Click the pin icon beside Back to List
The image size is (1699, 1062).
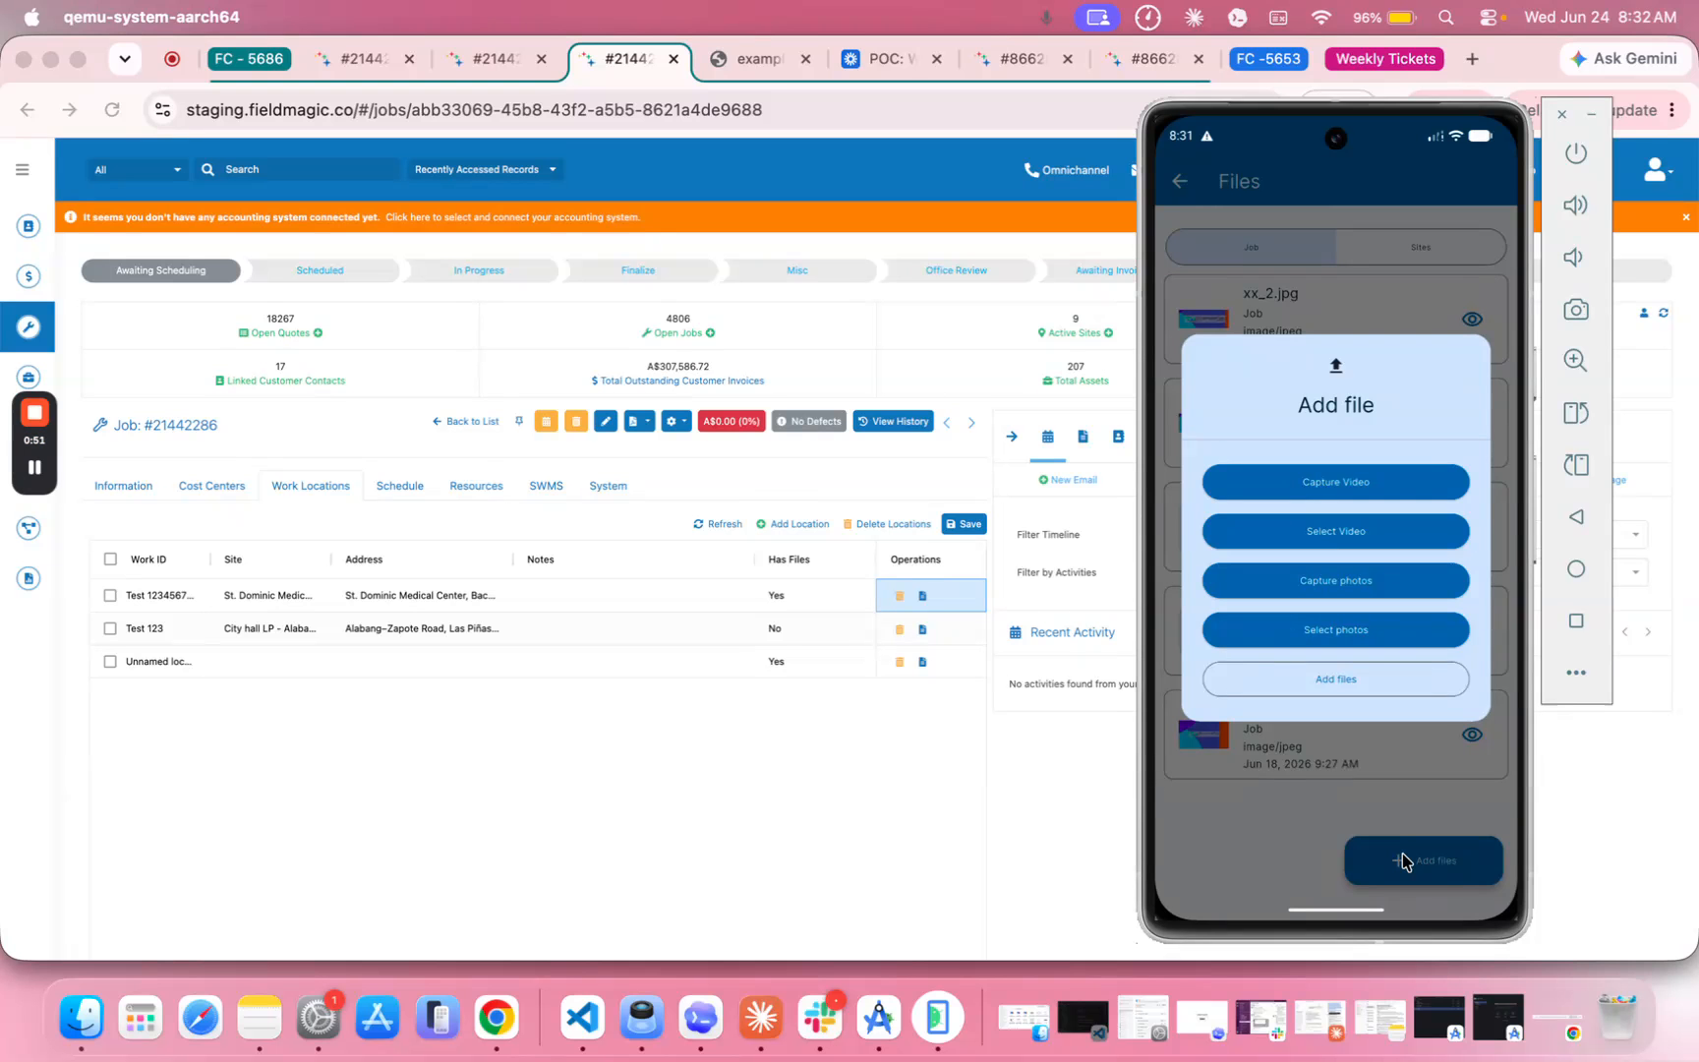[x=519, y=421]
